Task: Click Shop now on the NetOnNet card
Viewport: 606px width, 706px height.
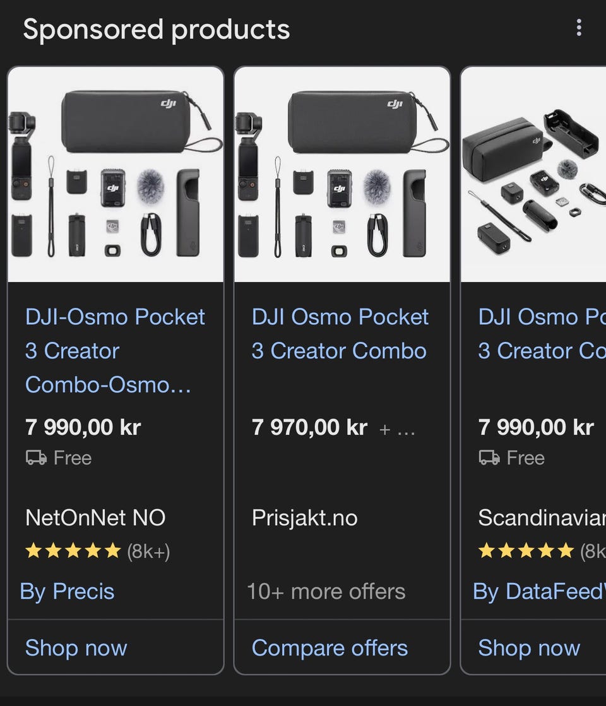Action: [x=76, y=648]
